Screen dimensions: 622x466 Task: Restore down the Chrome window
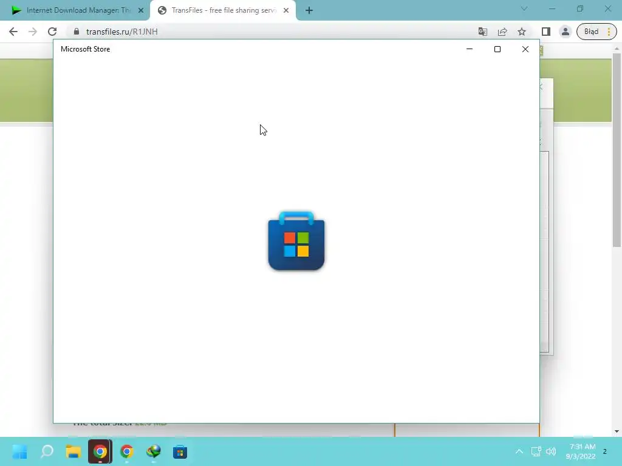tap(580, 8)
